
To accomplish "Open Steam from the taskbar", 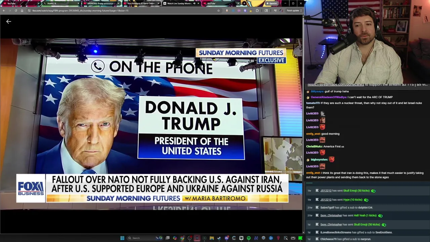I will 219,238.
